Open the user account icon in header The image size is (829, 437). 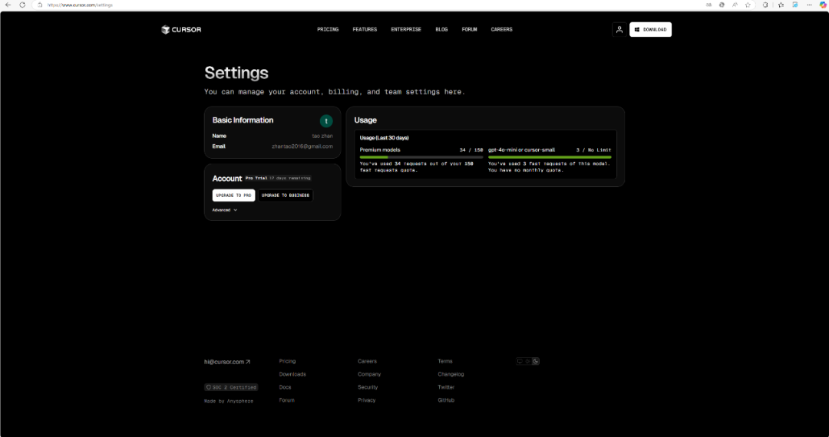619,30
